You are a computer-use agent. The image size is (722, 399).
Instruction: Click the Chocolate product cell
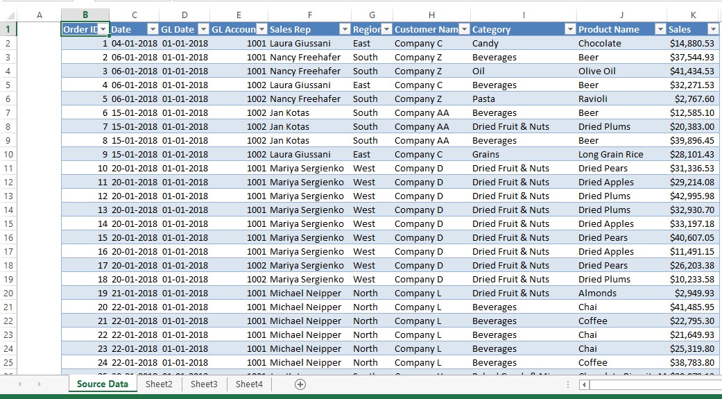(621, 43)
